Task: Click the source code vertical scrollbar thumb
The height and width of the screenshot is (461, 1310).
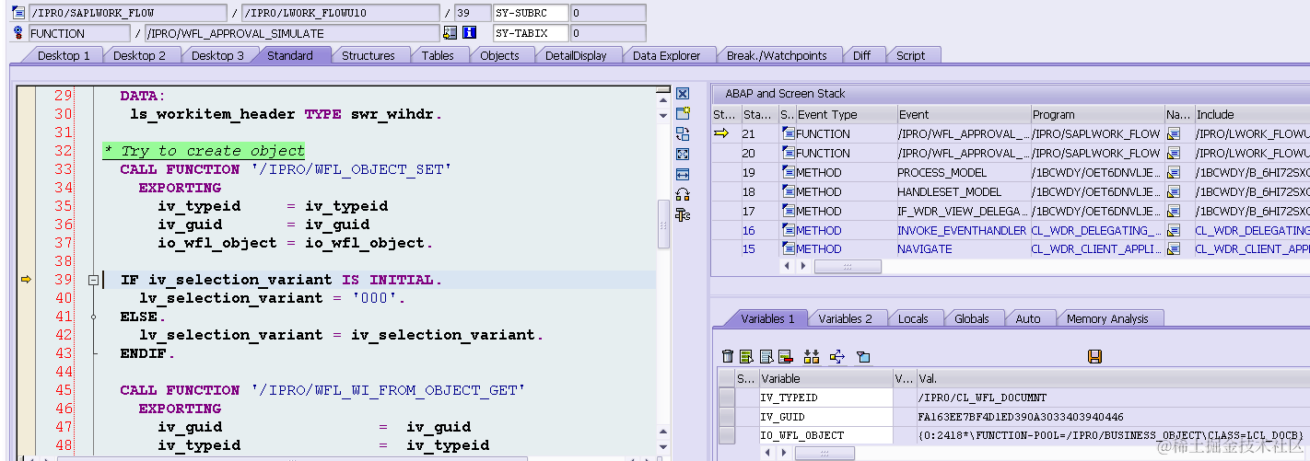Action: pyautogui.click(x=663, y=224)
